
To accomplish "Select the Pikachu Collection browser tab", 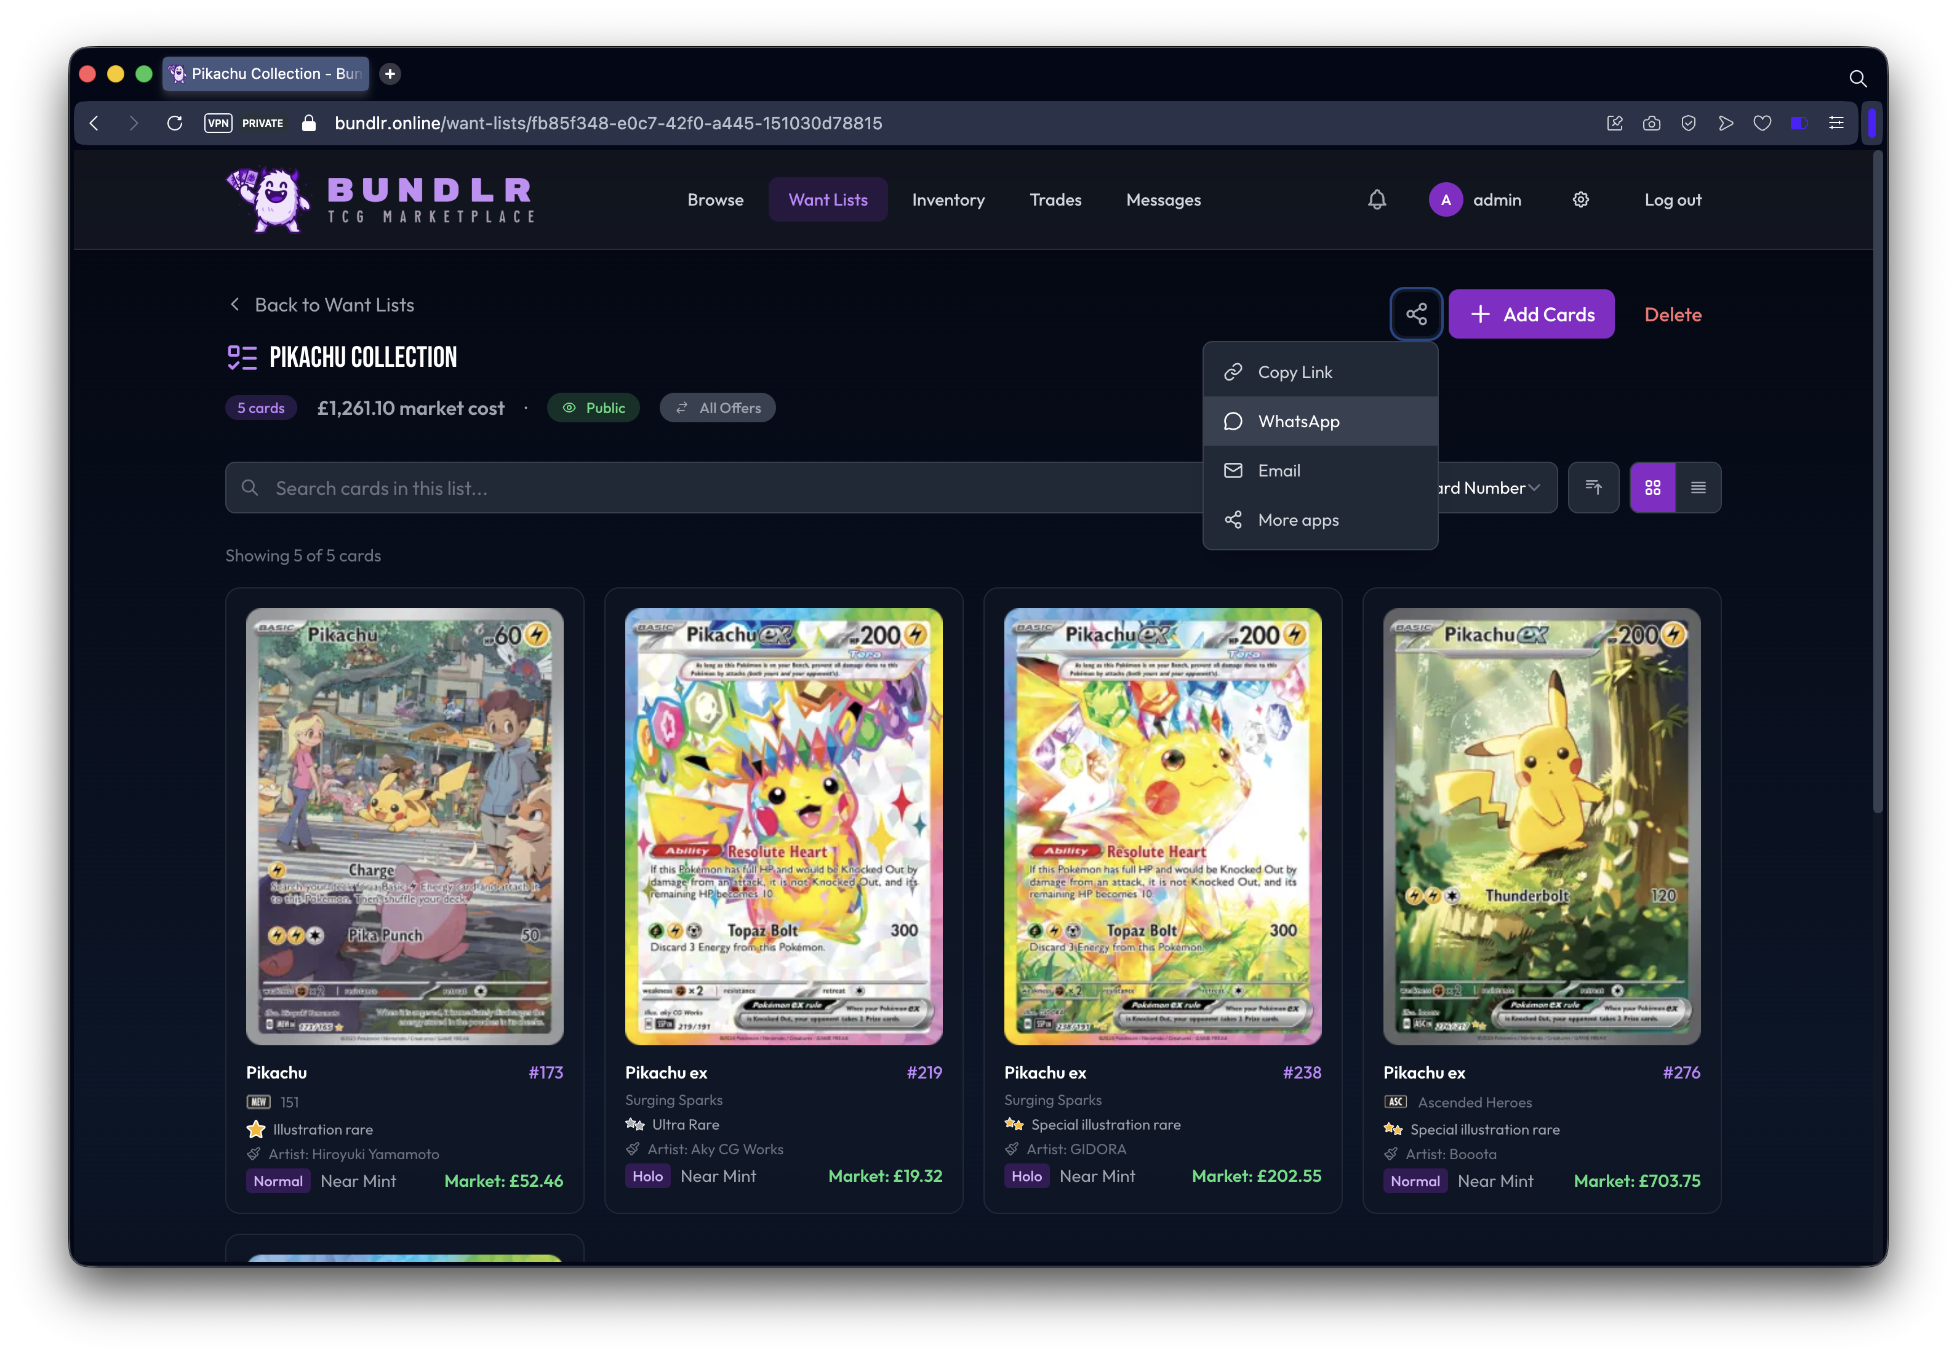I will click(266, 74).
